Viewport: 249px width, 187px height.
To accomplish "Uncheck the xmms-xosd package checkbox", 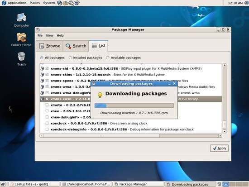I will tap(47, 99).
